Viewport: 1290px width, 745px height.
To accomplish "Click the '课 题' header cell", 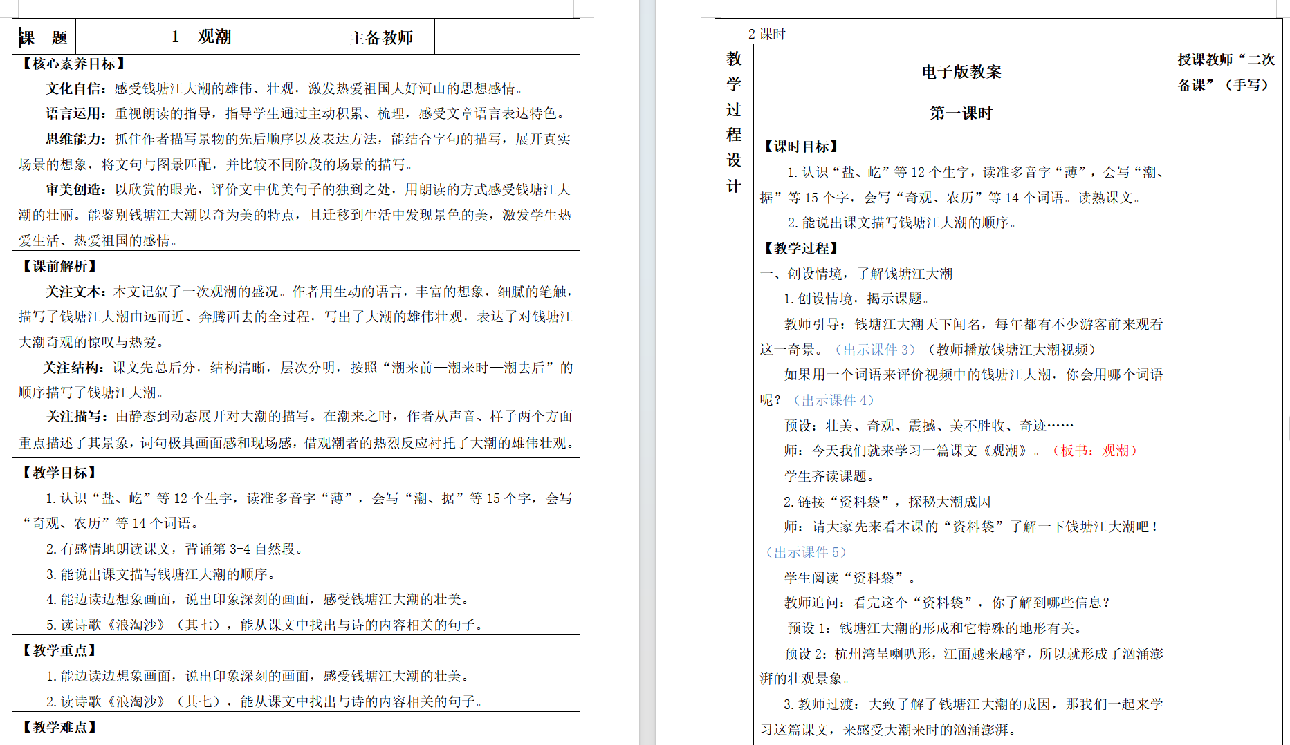I will pos(44,37).
